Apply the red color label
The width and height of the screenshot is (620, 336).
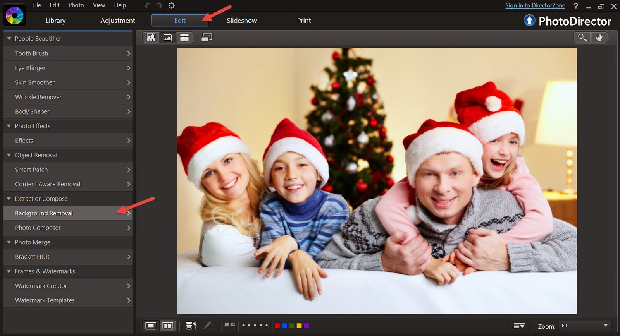[x=277, y=326]
